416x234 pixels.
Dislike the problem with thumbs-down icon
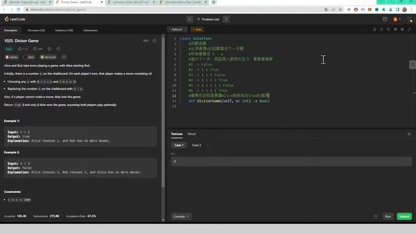point(34,49)
